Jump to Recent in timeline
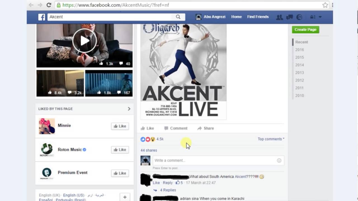 (302, 42)
